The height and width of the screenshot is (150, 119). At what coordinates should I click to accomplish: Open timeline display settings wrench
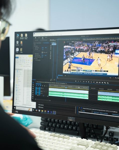(x=45, y=86)
